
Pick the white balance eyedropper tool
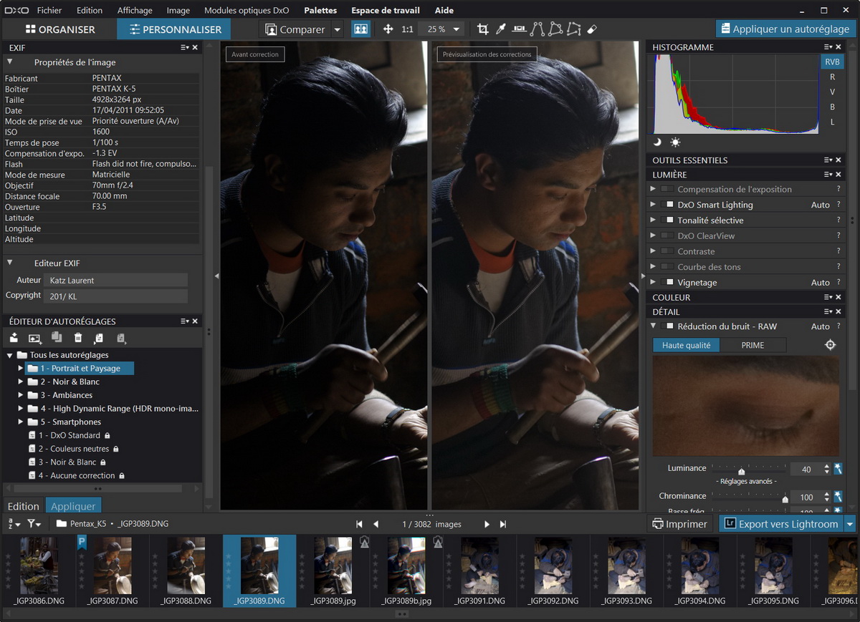point(501,29)
